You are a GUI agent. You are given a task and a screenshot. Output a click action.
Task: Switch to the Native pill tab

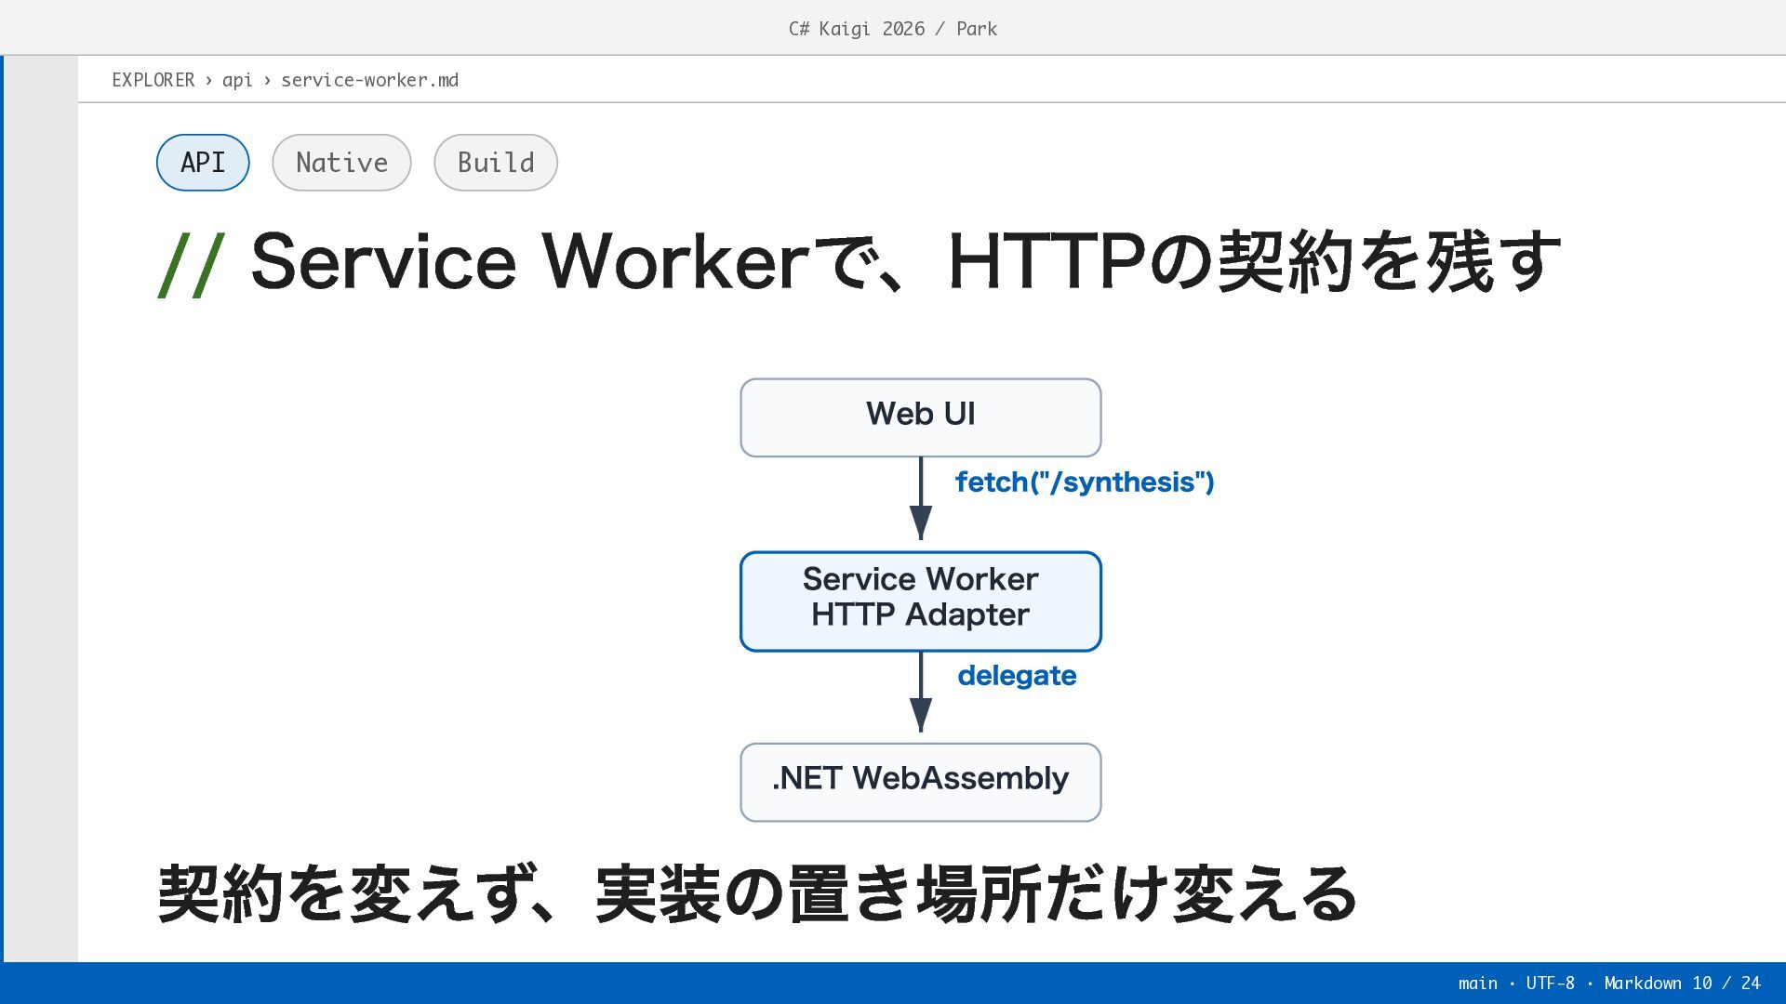pyautogui.click(x=341, y=163)
